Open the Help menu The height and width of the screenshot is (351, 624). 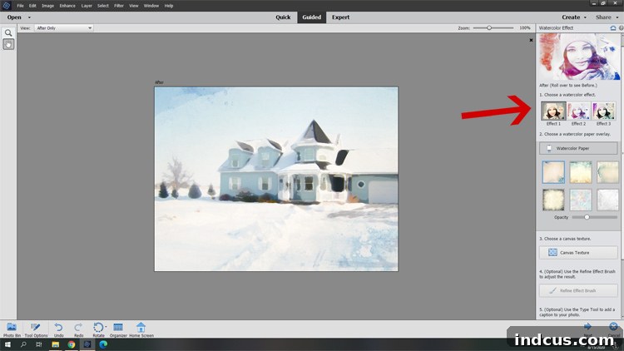coord(169,6)
